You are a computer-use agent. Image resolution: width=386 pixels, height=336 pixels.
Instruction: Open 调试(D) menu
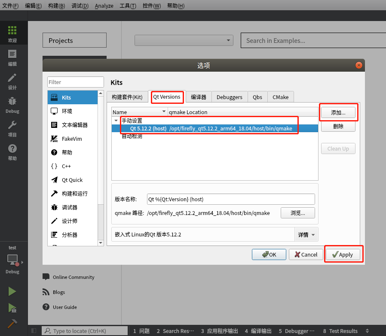coord(80,6)
